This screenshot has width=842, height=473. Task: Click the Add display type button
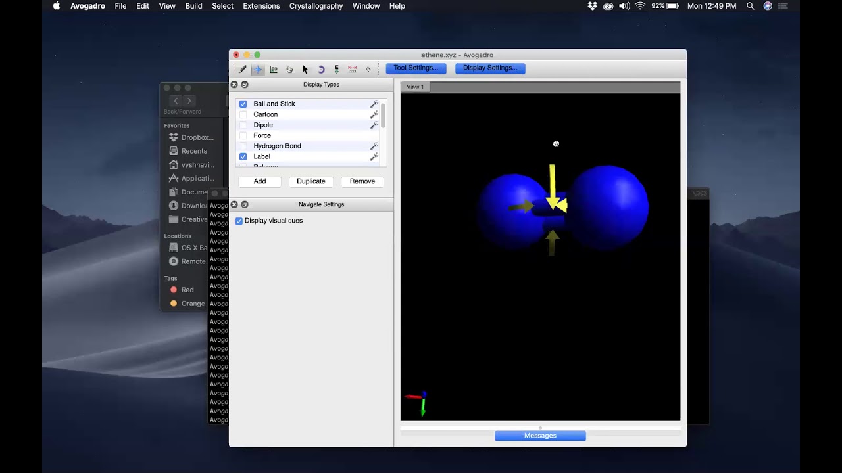[260, 181]
